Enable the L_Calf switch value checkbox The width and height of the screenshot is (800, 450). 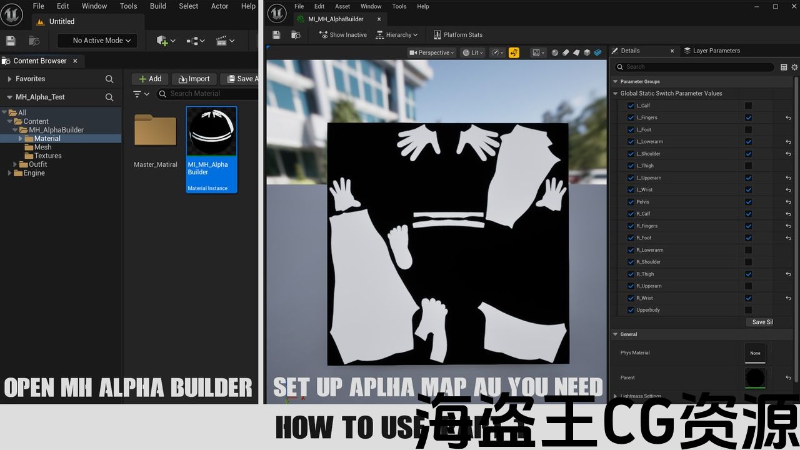[x=748, y=106]
